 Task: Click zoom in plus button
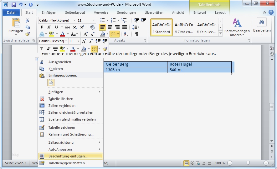tap(266, 163)
